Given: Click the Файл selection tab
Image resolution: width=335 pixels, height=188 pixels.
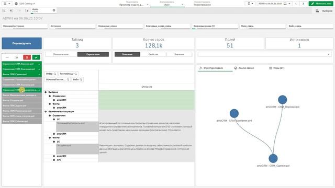Looking at the screenshot, I should (x=44, y=10).
